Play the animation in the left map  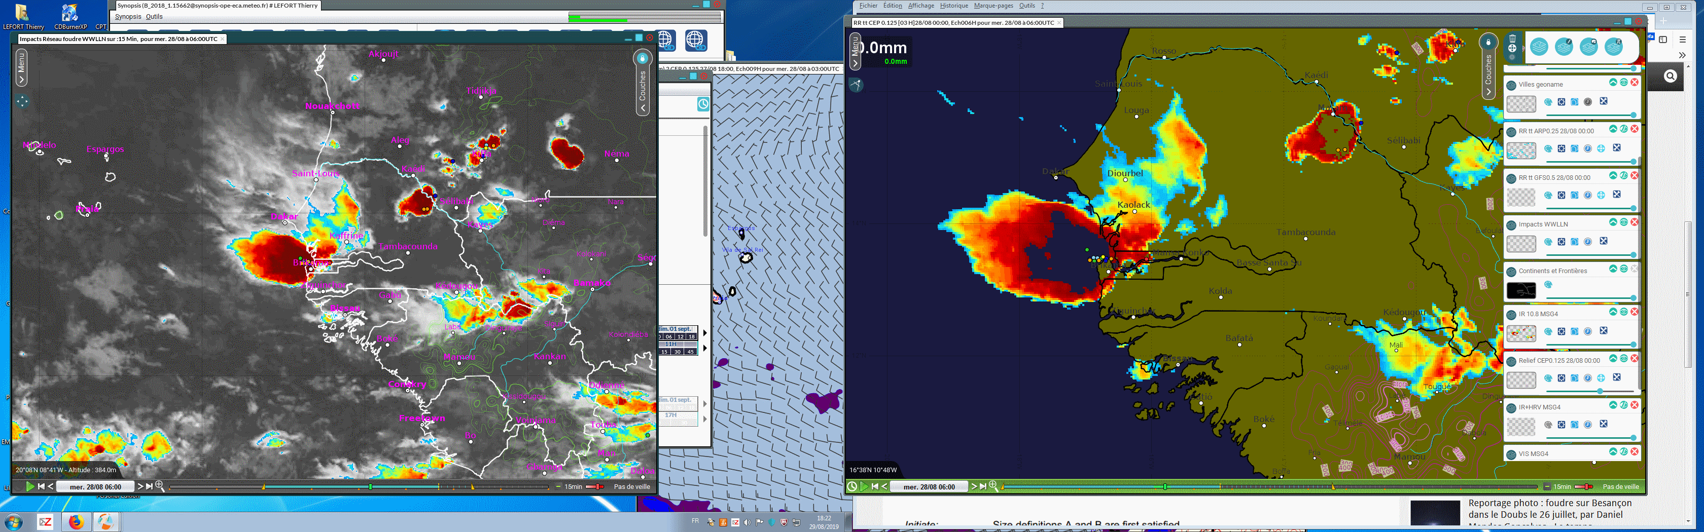[30, 486]
